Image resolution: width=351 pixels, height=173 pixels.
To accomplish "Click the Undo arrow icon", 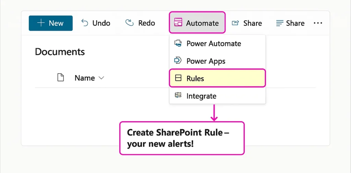I will tap(85, 23).
